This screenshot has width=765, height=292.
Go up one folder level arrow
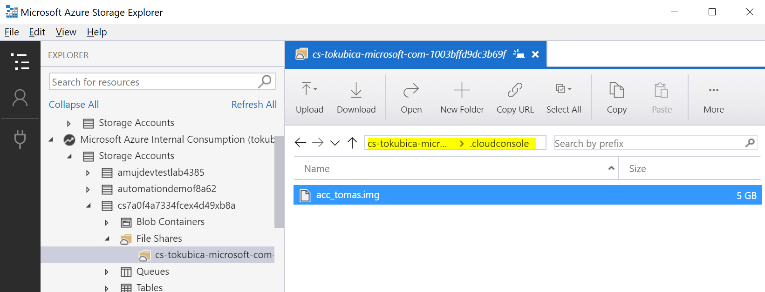(352, 143)
